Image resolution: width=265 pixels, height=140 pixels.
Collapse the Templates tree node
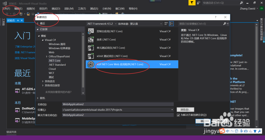(x=39, y=36)
